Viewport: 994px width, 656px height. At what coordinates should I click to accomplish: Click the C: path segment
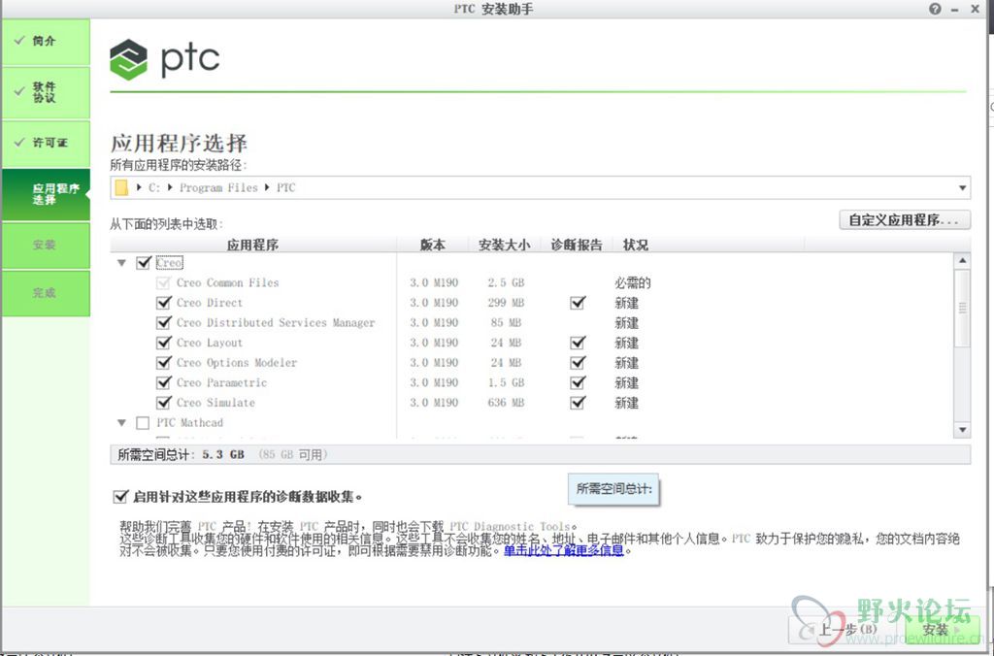[x=154, y=187]
